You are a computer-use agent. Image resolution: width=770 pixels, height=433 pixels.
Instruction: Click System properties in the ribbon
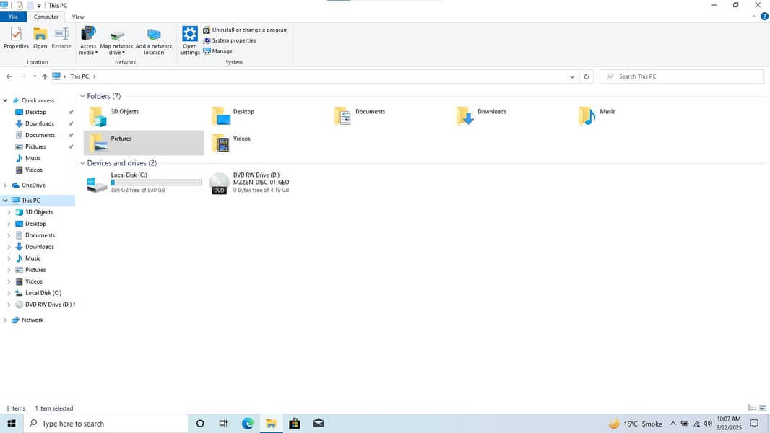[233, 40]
